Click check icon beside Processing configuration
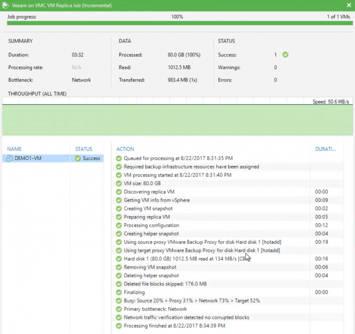 tap(119, 225)
